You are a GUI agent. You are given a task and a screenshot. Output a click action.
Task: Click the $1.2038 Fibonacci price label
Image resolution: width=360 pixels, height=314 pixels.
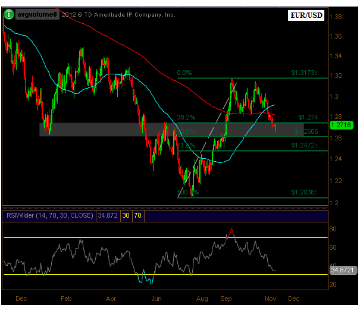[305, 192]
